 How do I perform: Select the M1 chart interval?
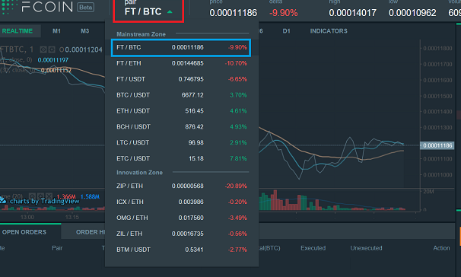coord(56,31)
